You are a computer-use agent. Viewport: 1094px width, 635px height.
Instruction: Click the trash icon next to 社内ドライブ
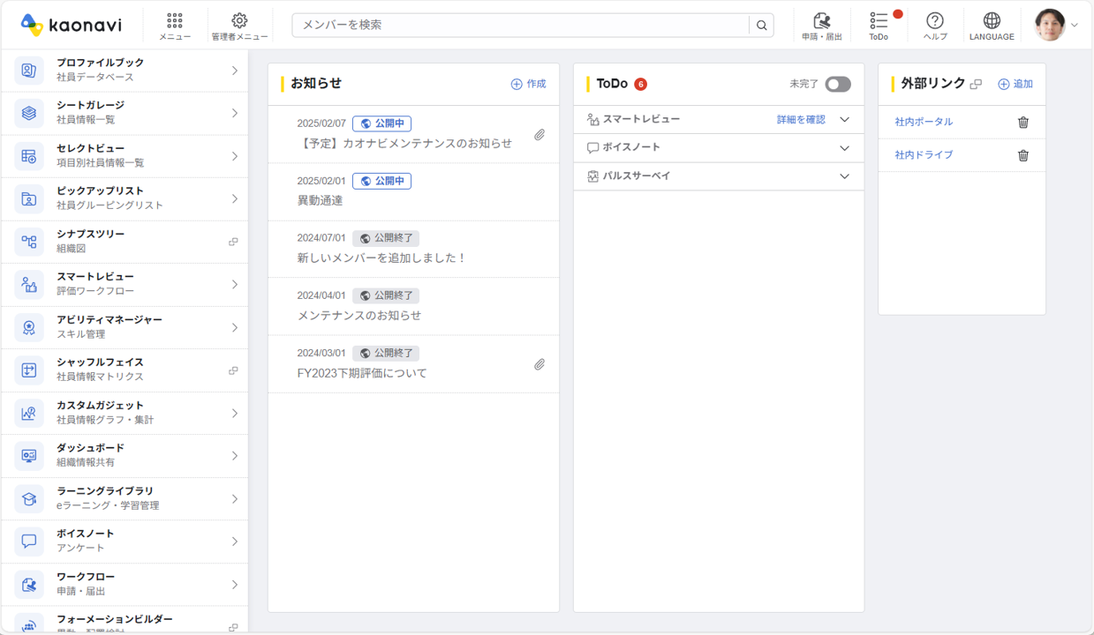coord(1023,155)
